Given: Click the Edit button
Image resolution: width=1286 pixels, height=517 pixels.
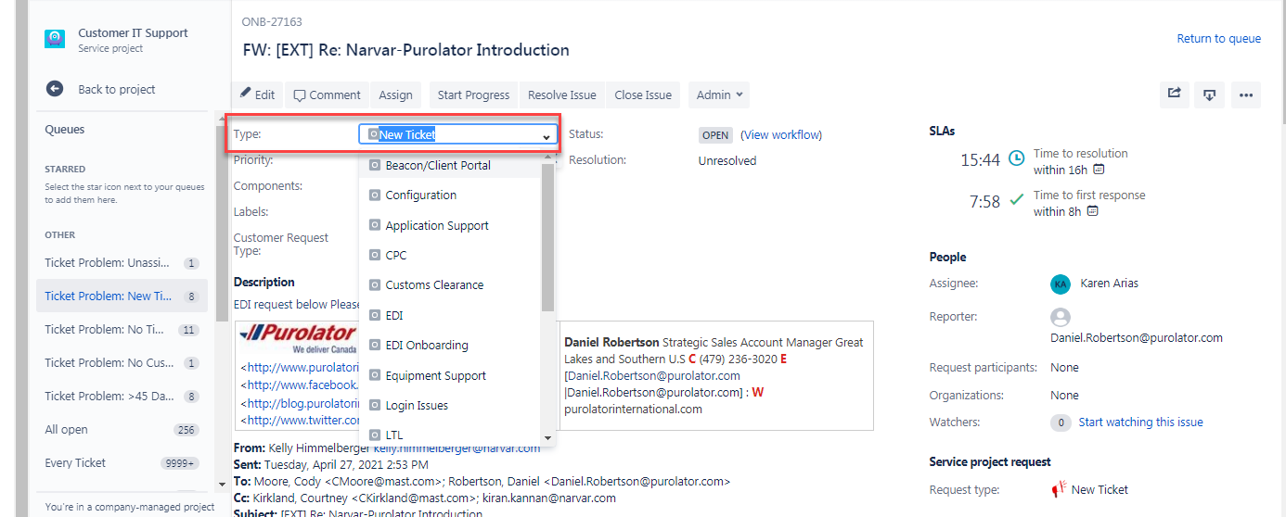Looking at the screenshot, I should 257,95.
